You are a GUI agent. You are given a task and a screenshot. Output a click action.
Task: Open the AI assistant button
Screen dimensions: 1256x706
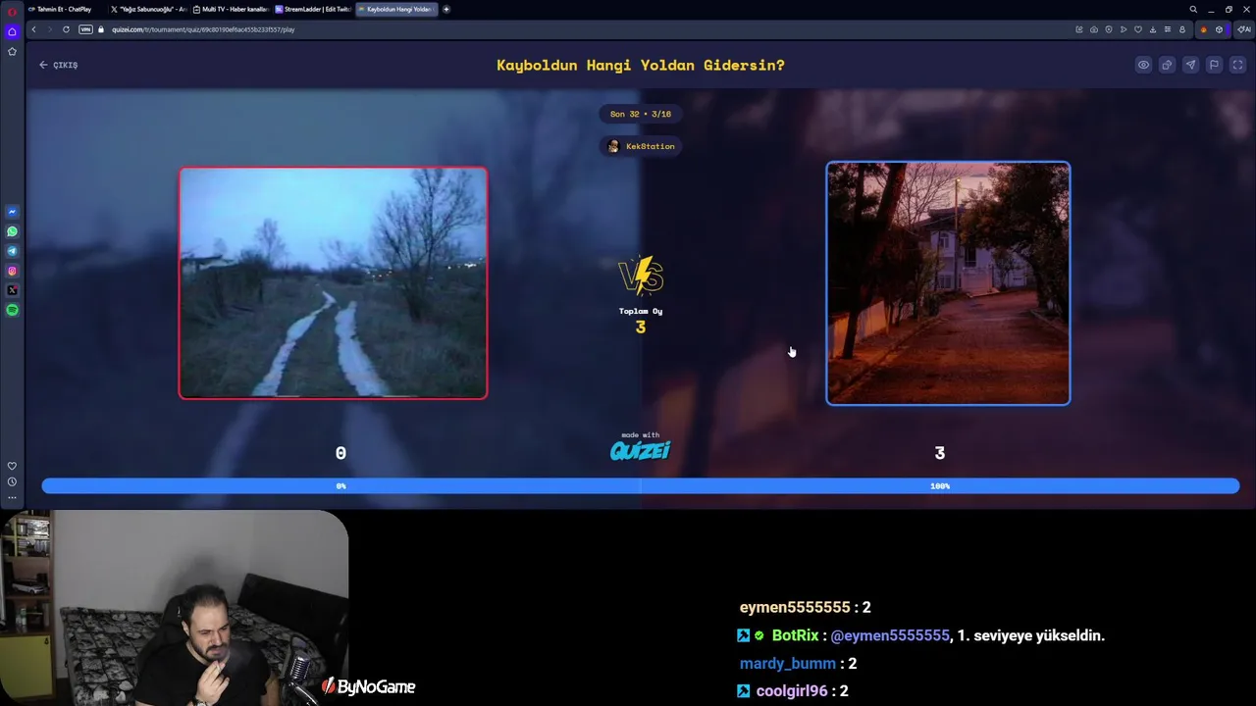pos(1244,29)
